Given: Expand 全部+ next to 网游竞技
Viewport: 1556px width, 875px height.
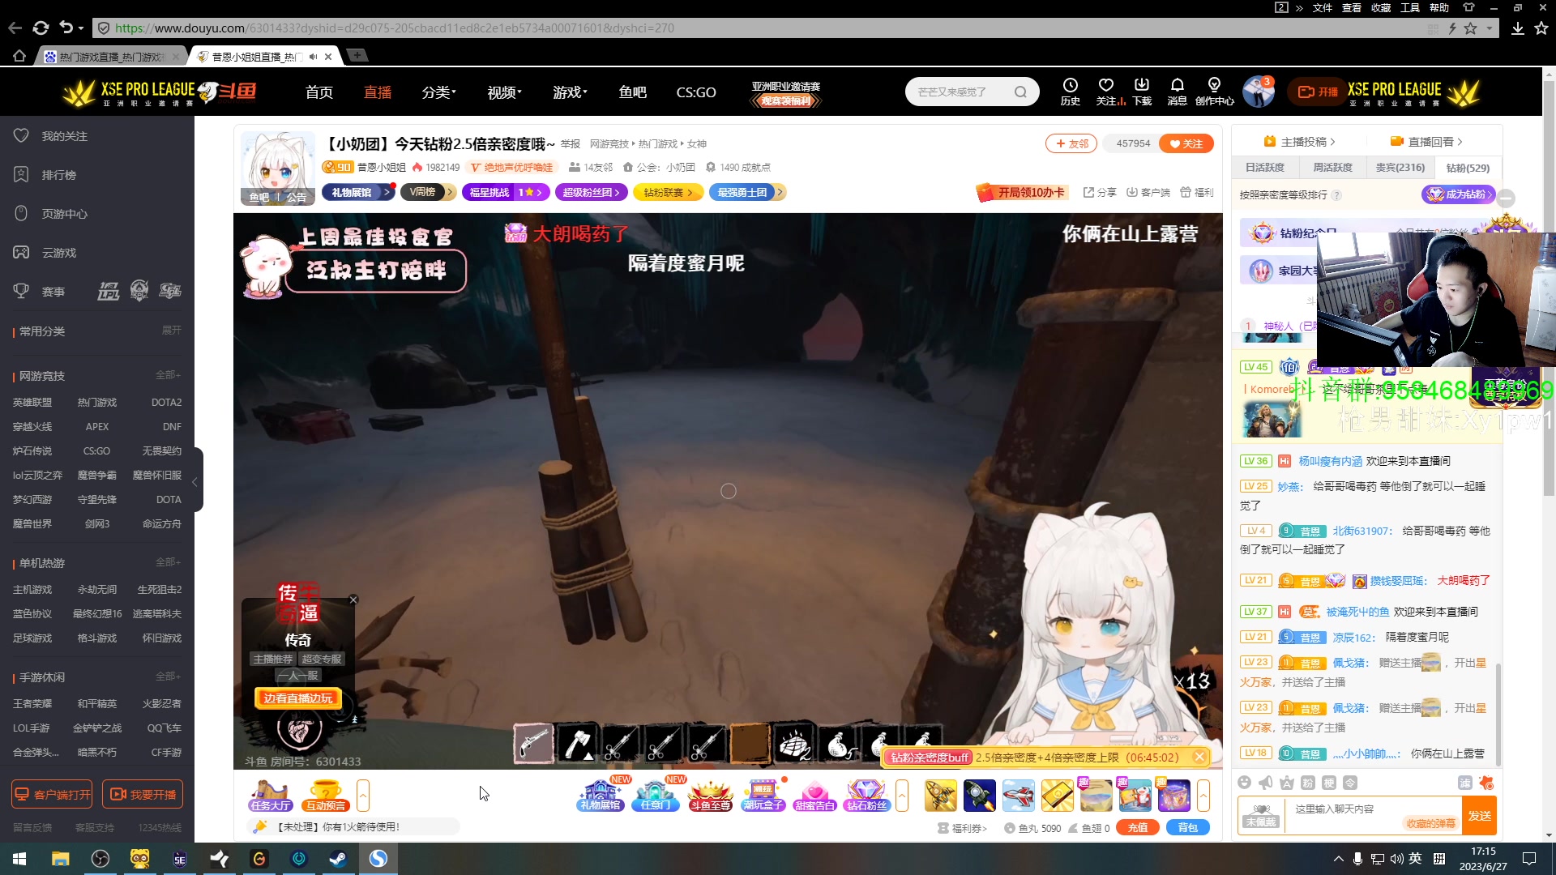Looking at the screenshot, I should (168, 375).
